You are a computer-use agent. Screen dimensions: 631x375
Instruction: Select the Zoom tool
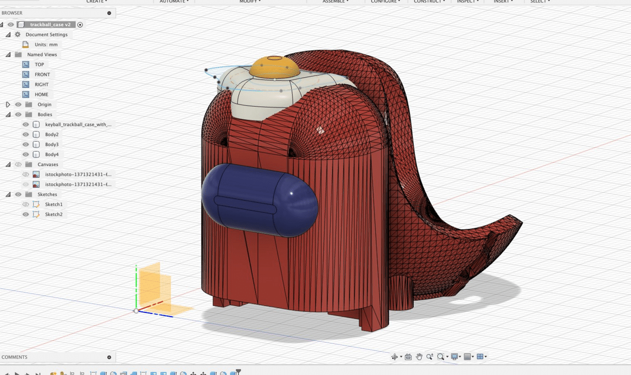tap(430, 357)
